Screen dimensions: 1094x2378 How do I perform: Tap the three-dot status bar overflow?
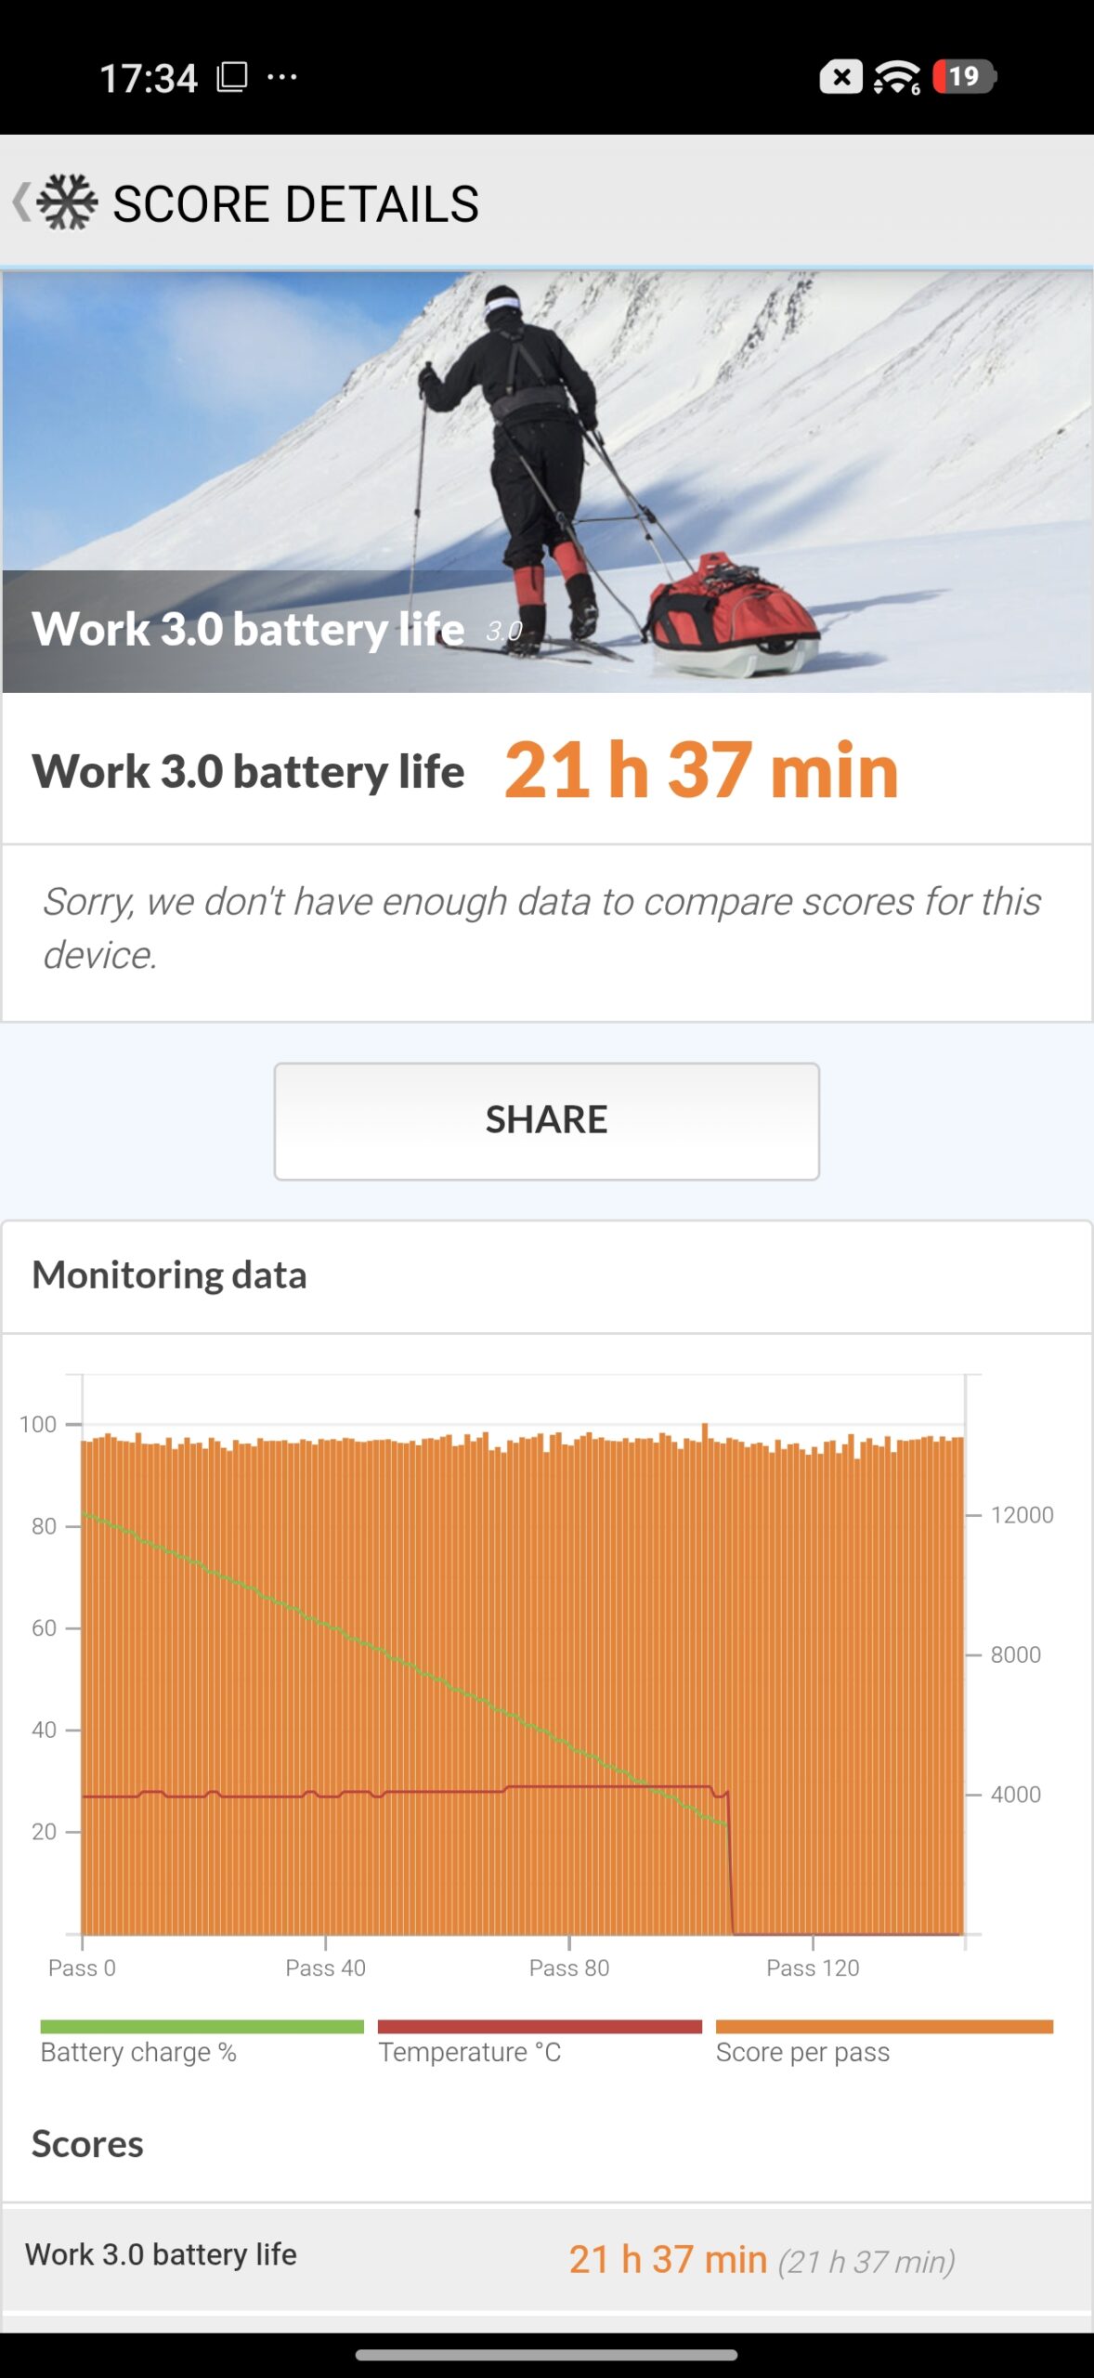(x=281, y=77)
